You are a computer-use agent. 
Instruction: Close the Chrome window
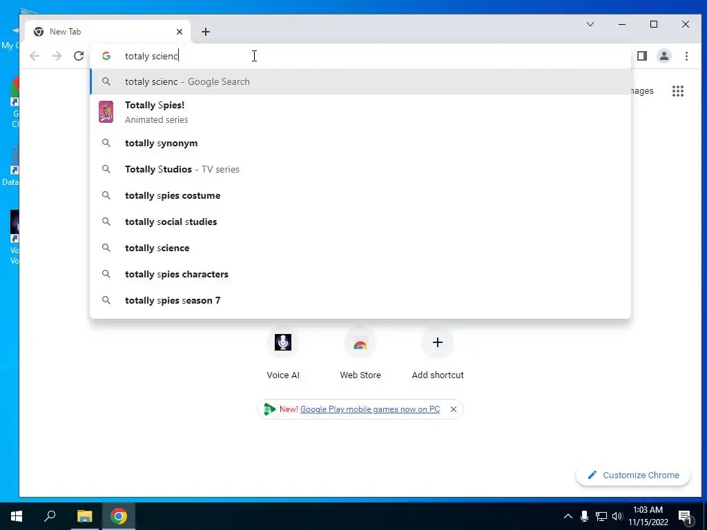coord(686,24)
